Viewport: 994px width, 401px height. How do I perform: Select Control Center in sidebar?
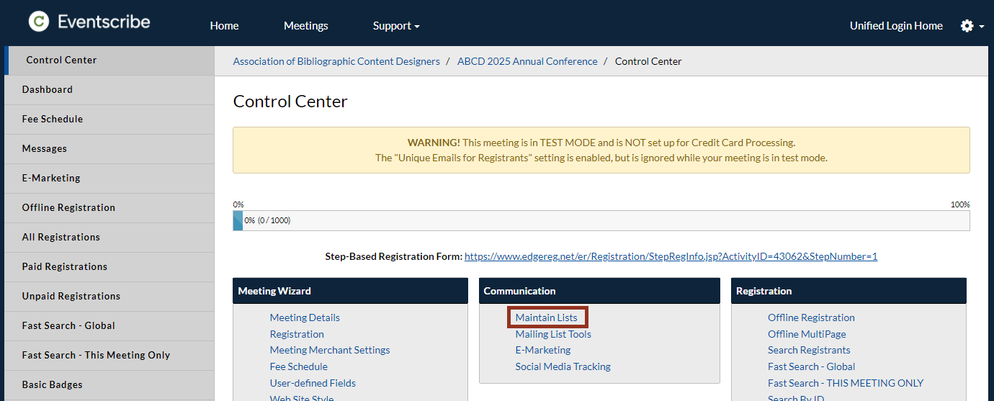[x=109, y=60]
